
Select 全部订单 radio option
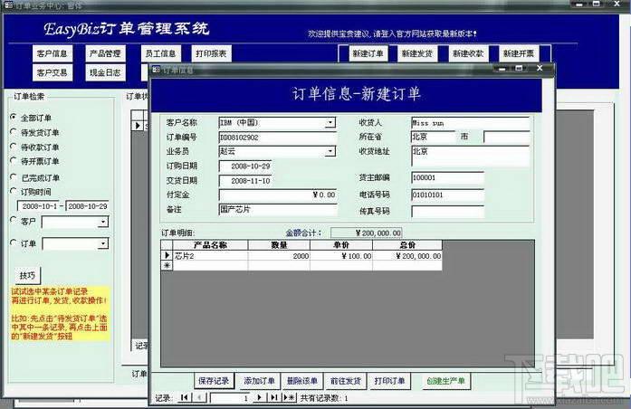click(x=14, y=118)
